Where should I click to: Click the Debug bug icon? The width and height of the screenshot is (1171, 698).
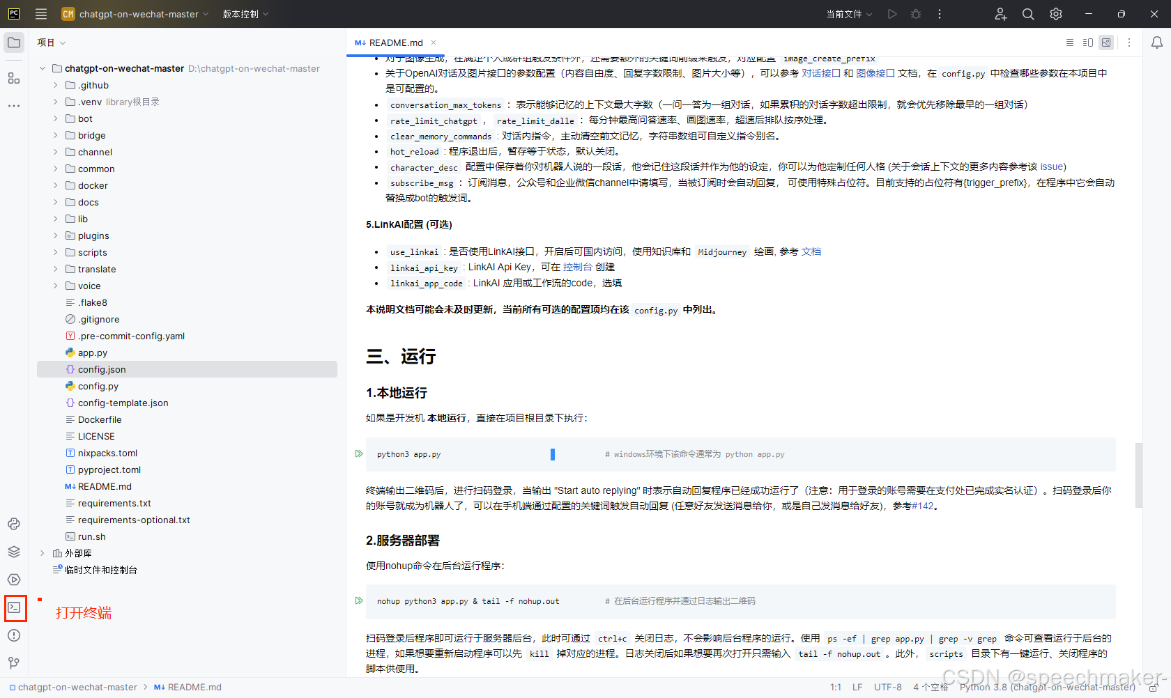click(x=916, y=14)
